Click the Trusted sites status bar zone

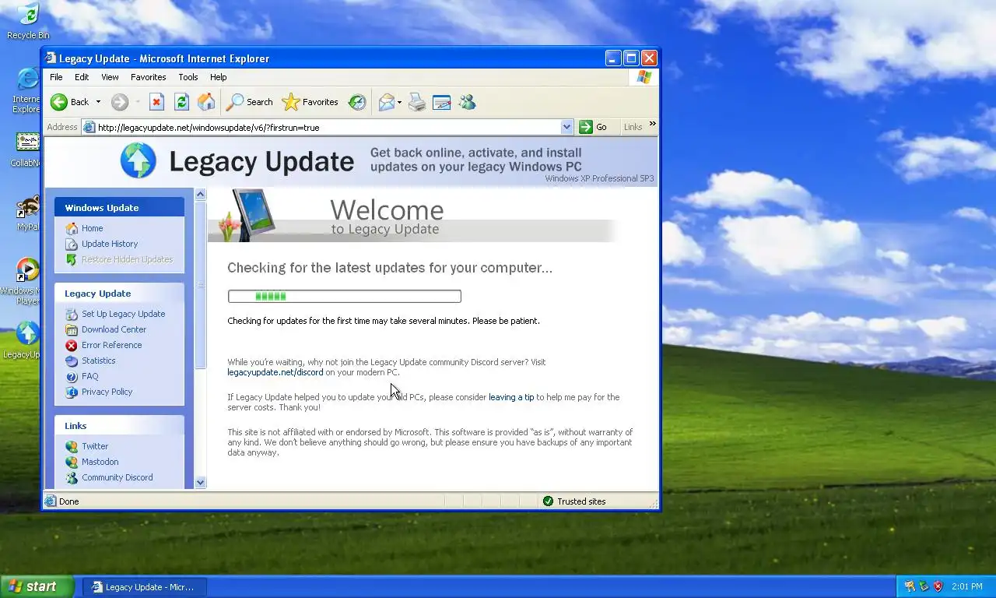pyautogui.click(x=574, y=501)
